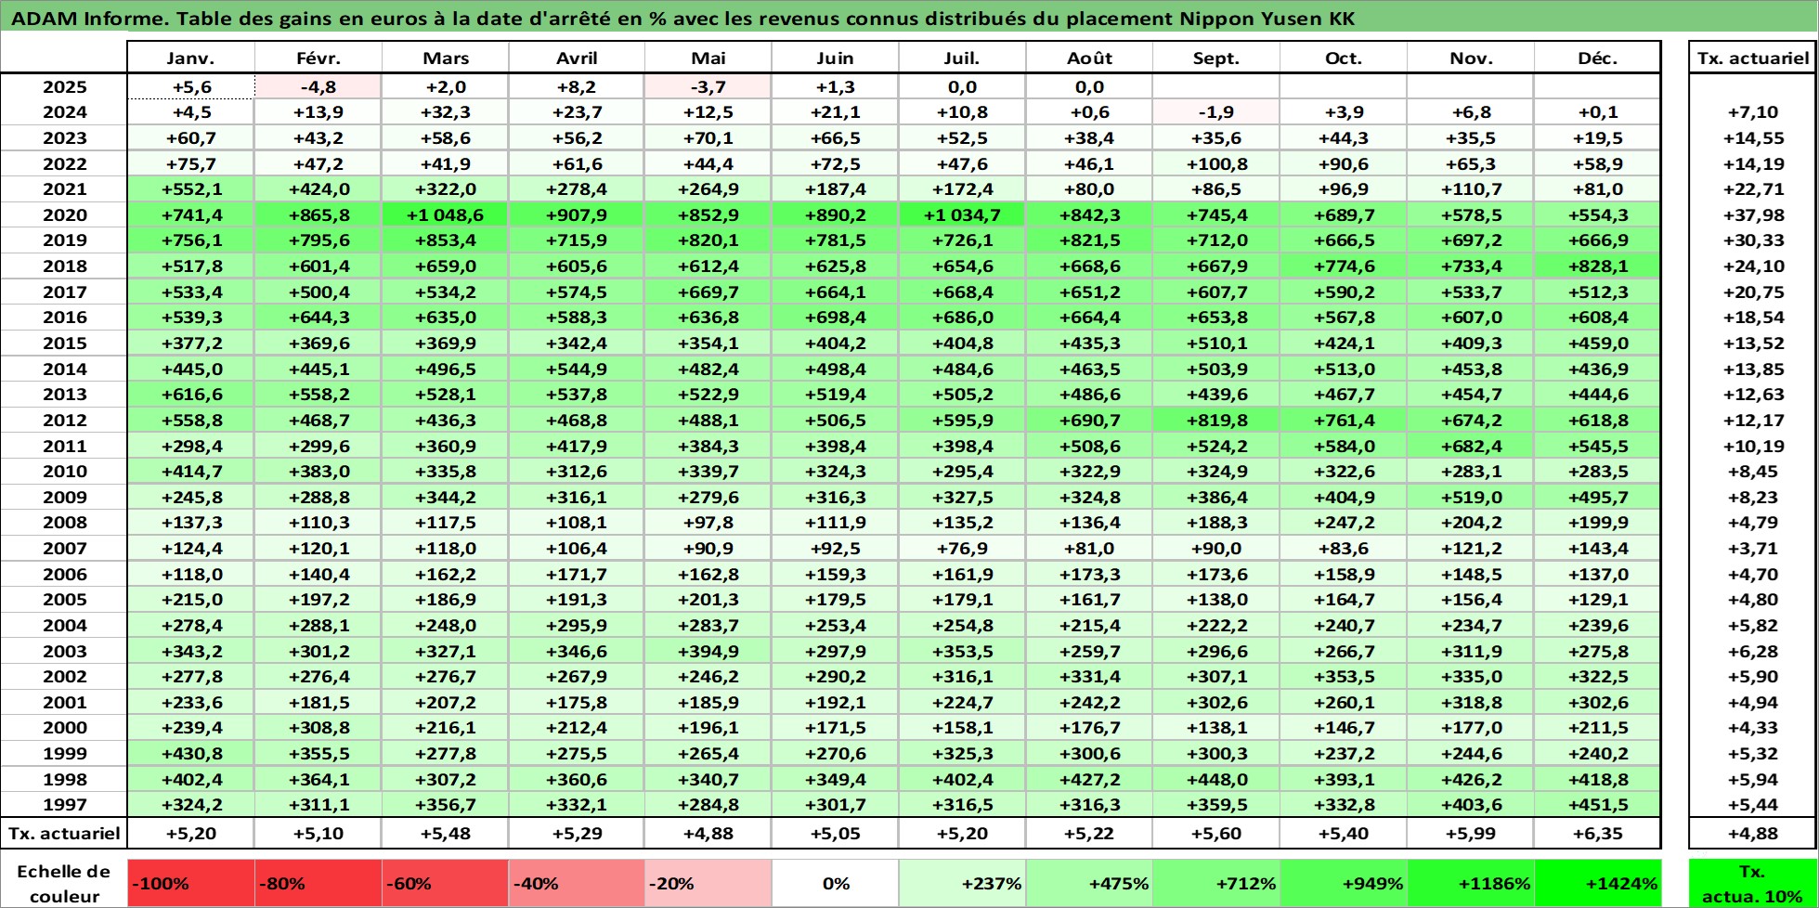Click the +819,8 cell in 2012
Image resolution: width=1819 pixels, height=908 pixels.
pos(1216,420)
